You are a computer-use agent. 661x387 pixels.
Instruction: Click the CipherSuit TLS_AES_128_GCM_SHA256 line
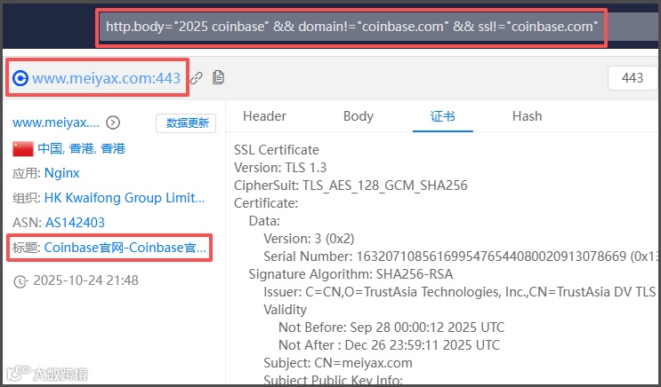pos(351,186)
